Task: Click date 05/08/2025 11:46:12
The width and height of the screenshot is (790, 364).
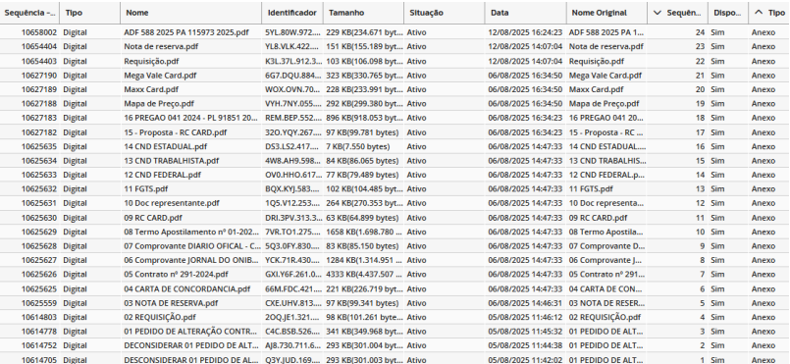Action: pos(525,317)
